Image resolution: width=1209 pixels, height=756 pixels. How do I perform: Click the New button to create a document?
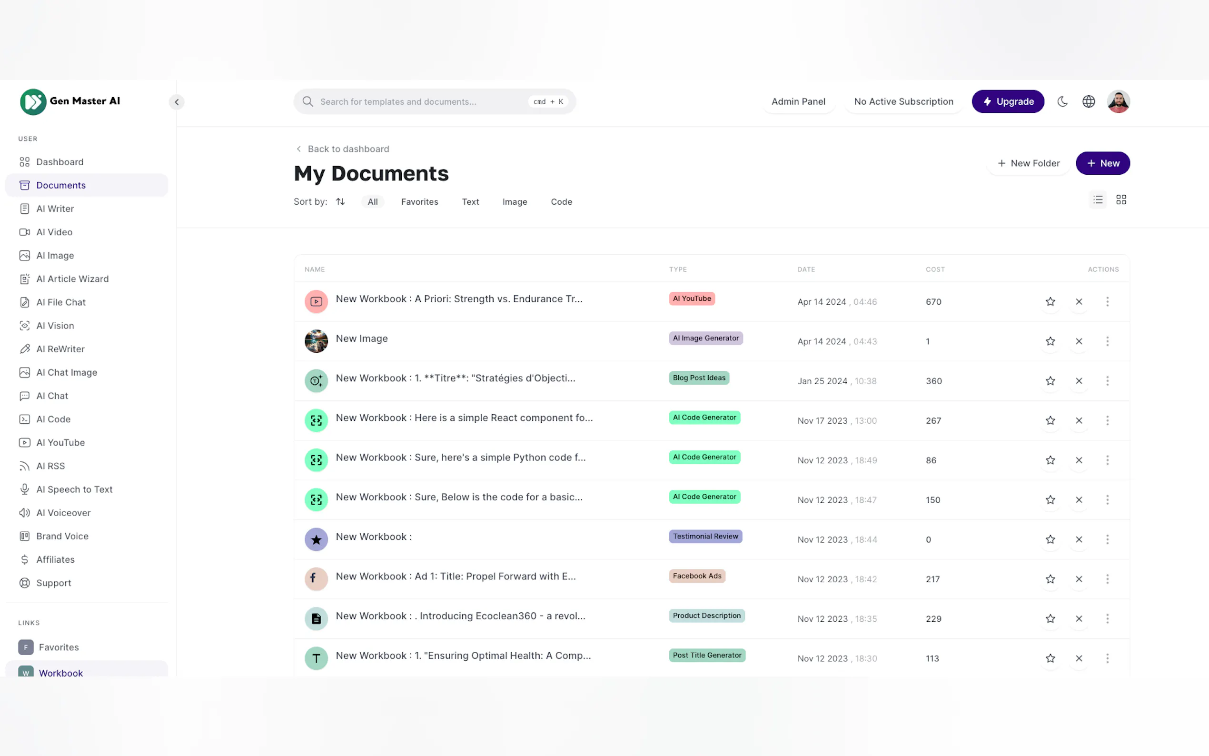coord(1102,163)
